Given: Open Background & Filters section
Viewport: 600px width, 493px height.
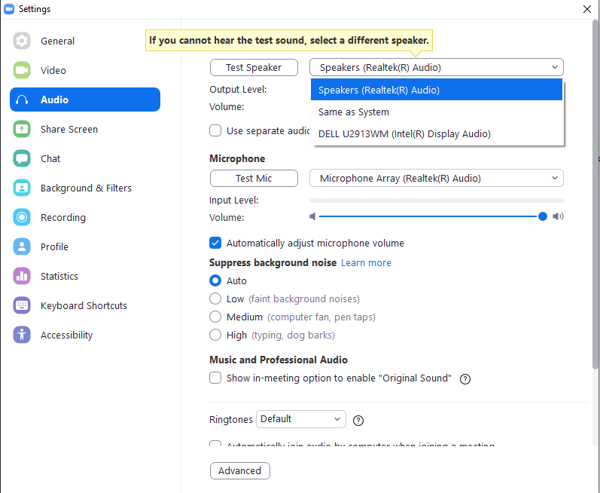Looking at the screenshot, I should point(85,188).
